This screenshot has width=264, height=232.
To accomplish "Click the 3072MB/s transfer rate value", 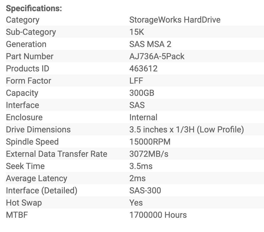I will 149,154.
